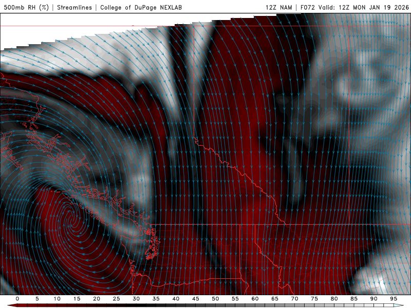Select the colorbar value "30"

tap(136, 299)
